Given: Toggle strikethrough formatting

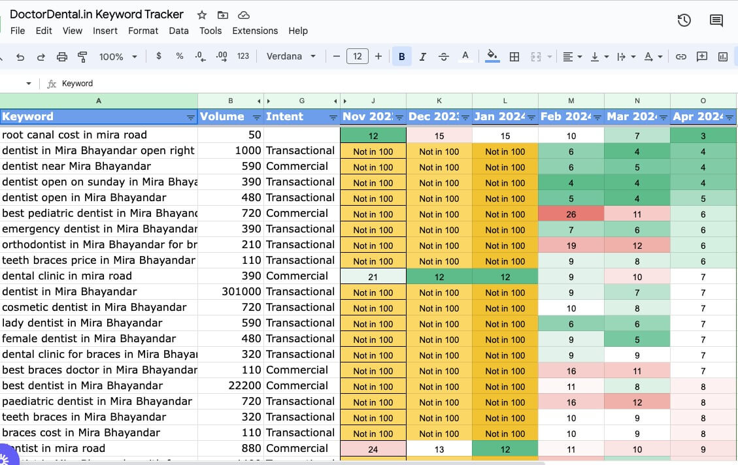Looking at the screenshot, I should (x=444, y=57).
